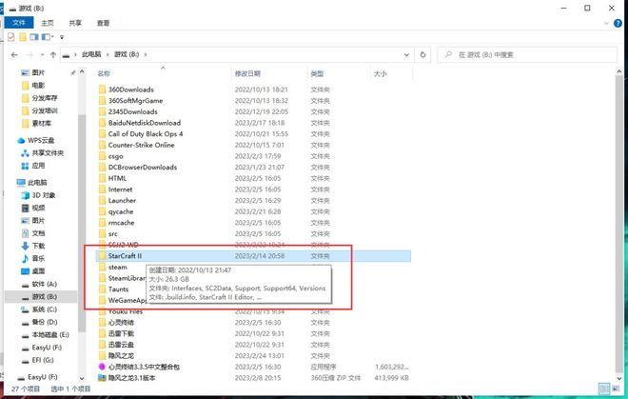
Task: Open the Customize Quick Access Toolbar dropdown
Action: point(63,37)
